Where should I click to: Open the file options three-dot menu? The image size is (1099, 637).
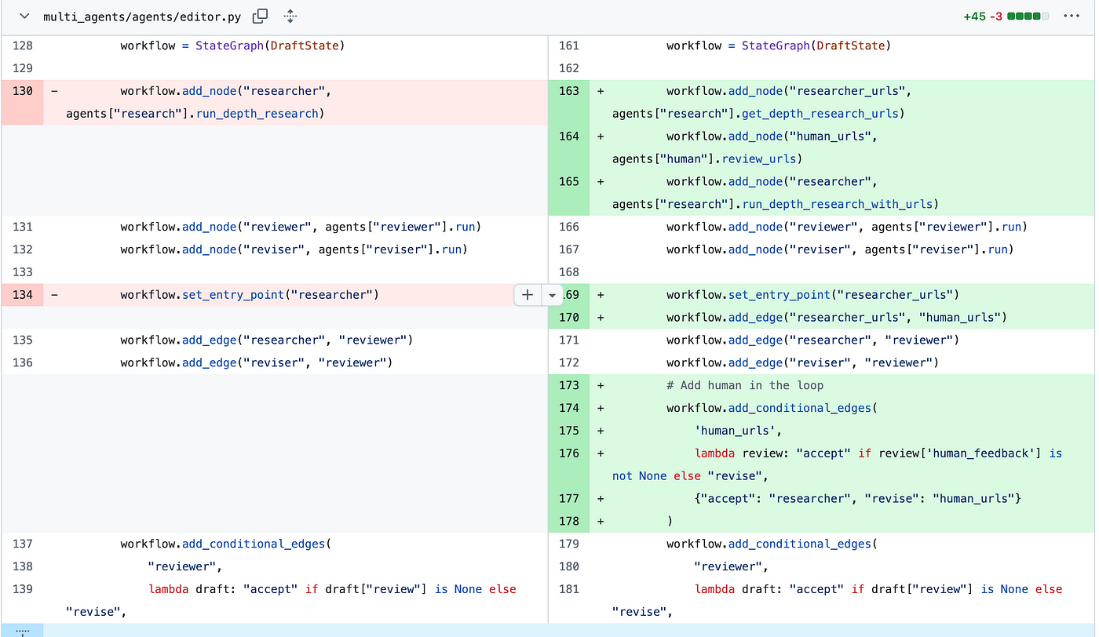coord(1071,16)
